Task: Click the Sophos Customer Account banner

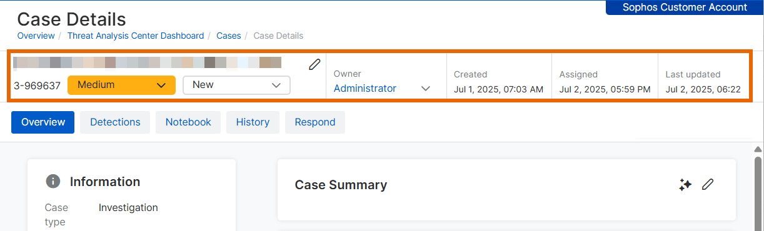Action: click(685, 7)
